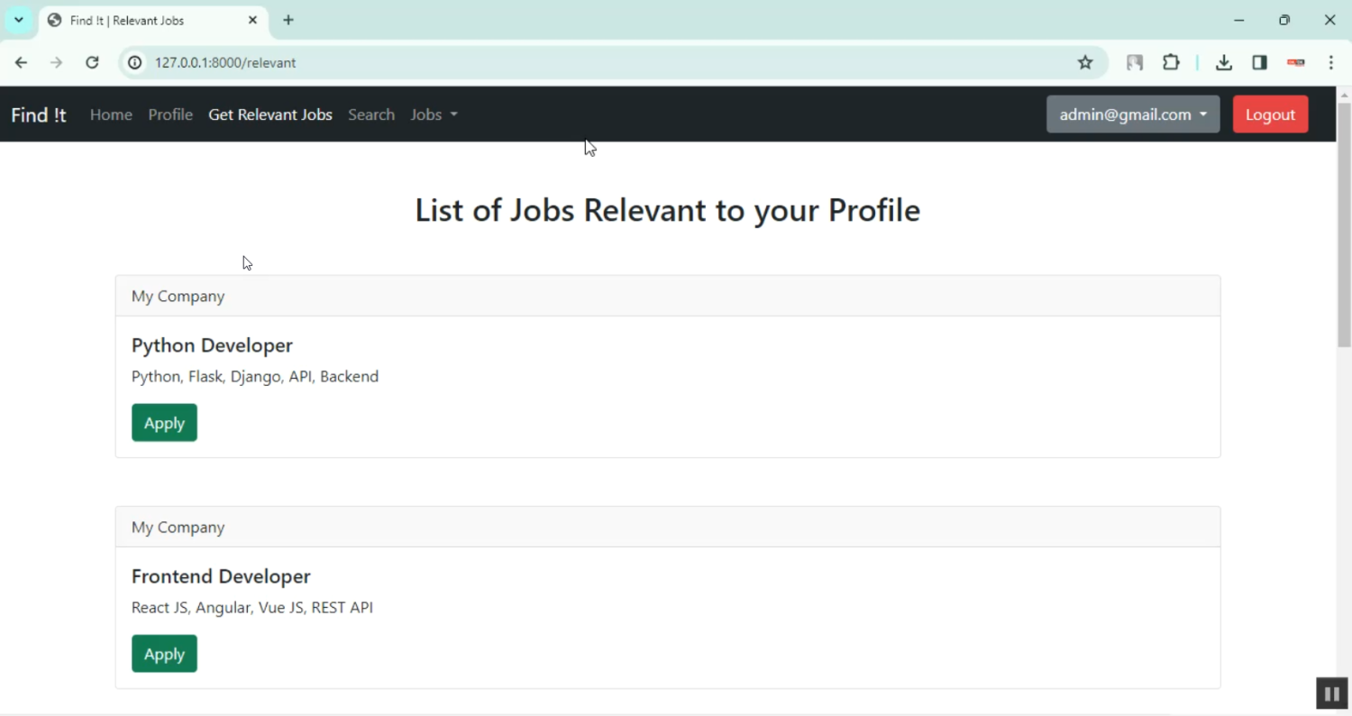
Task: Open the browser Downloads icon
Action: 1223,62
